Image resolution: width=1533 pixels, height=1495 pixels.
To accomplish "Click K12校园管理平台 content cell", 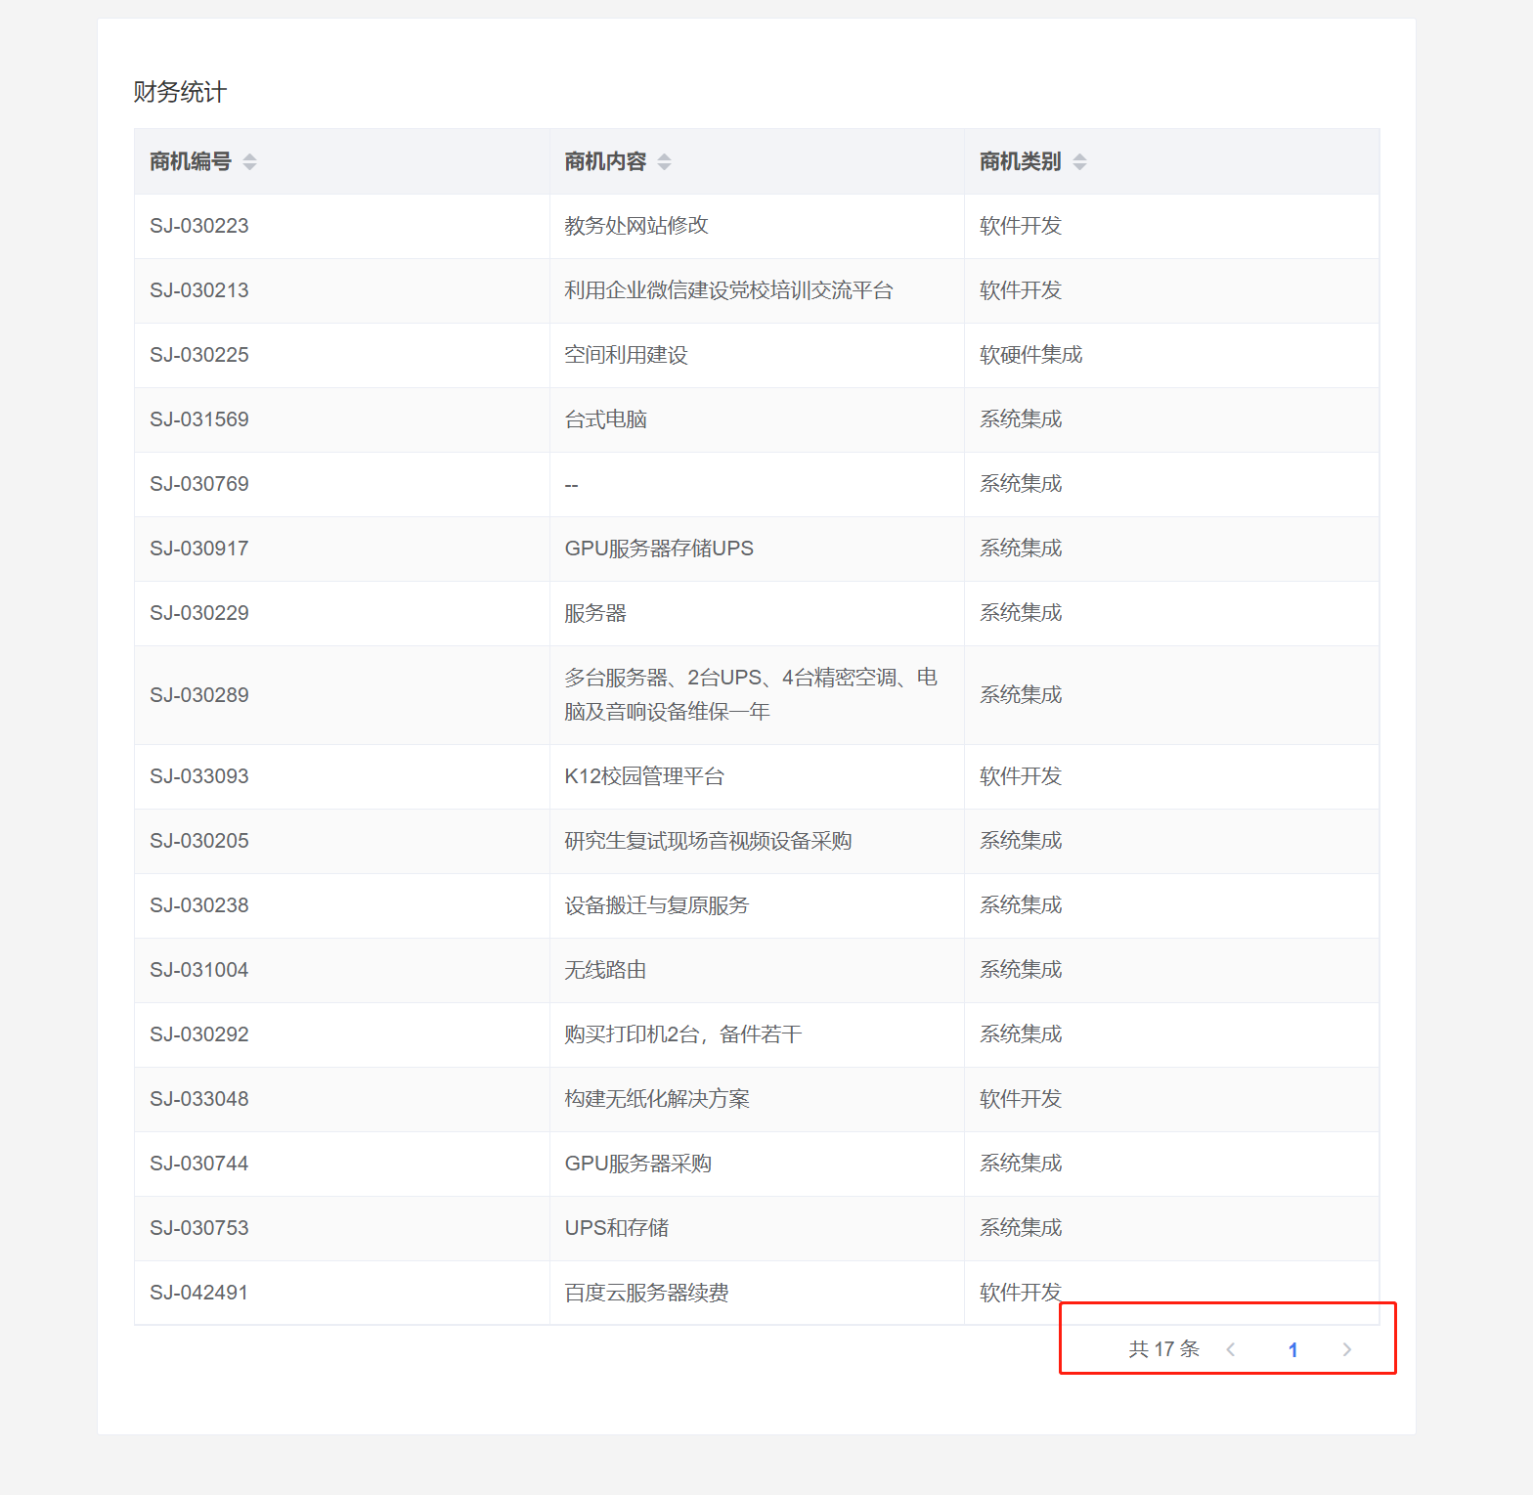I will coord(757,776).
